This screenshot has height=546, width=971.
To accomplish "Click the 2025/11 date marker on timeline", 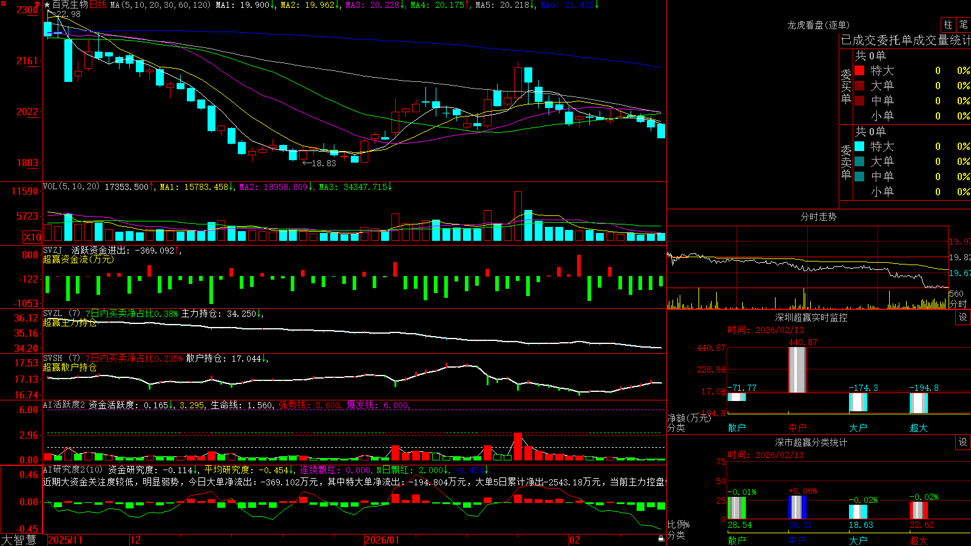I will (65, 540).
